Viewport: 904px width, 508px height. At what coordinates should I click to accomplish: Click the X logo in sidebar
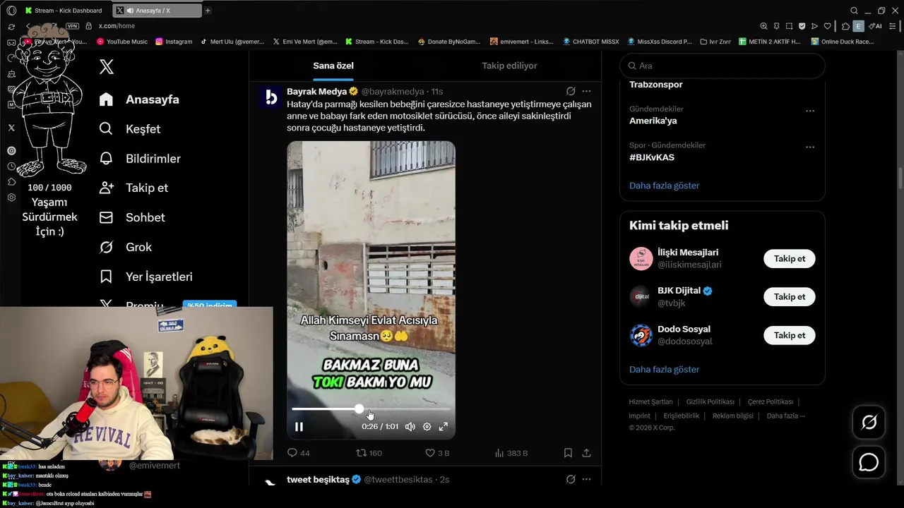point(107,67)
